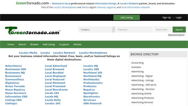Open the Local Marketed link
The image size is (188, 106).
pyautogui.click(x=55, y=83)
